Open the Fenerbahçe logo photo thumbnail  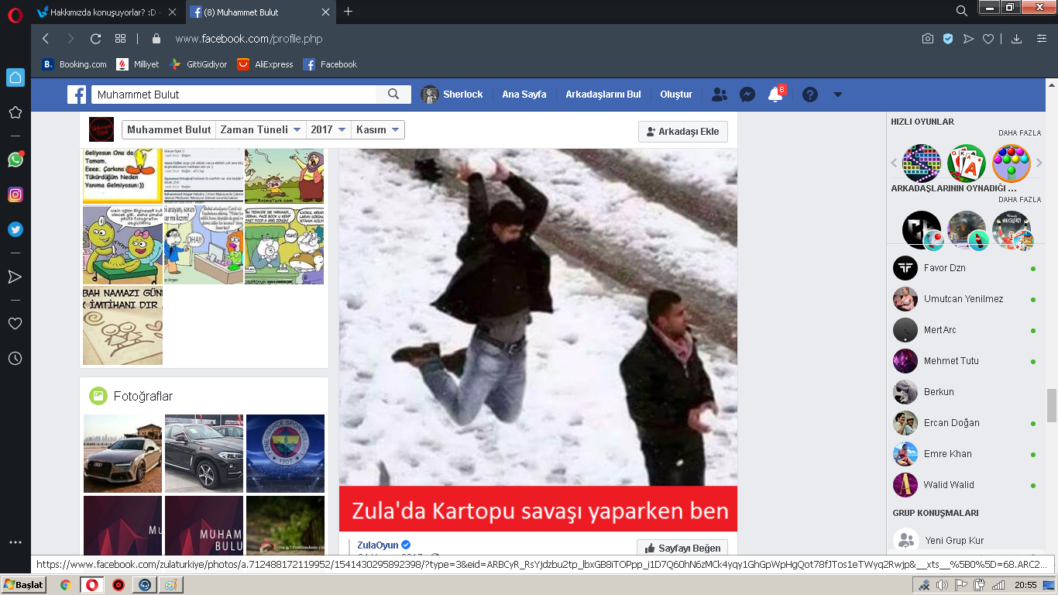285,453
